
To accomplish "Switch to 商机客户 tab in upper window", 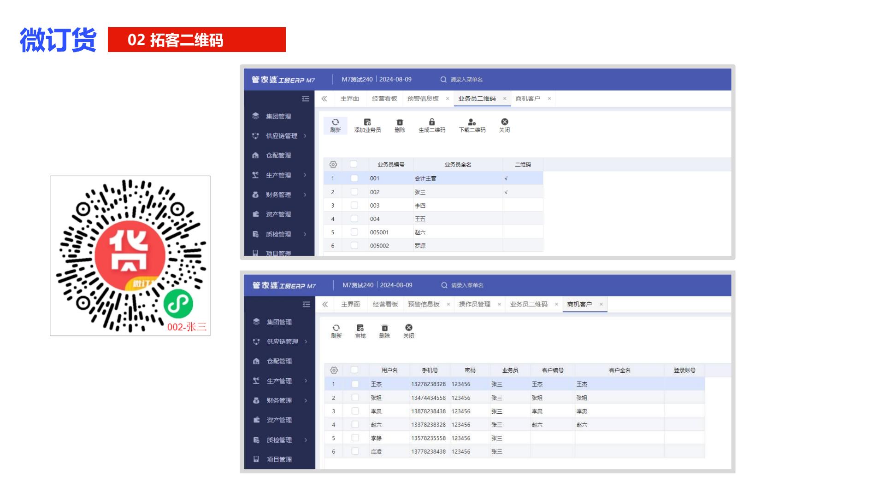I will (x=527, y=98).
